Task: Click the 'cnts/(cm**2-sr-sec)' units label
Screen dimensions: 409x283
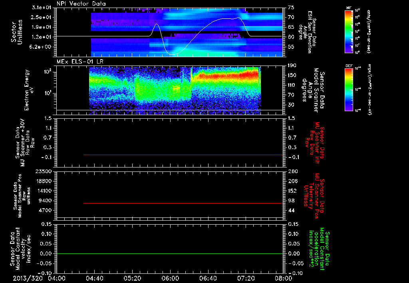Action: click(x=369, y=32)
